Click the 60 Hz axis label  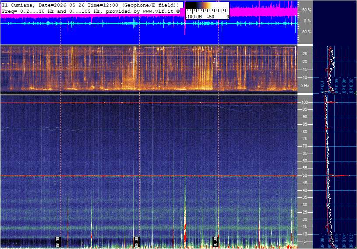304,161
